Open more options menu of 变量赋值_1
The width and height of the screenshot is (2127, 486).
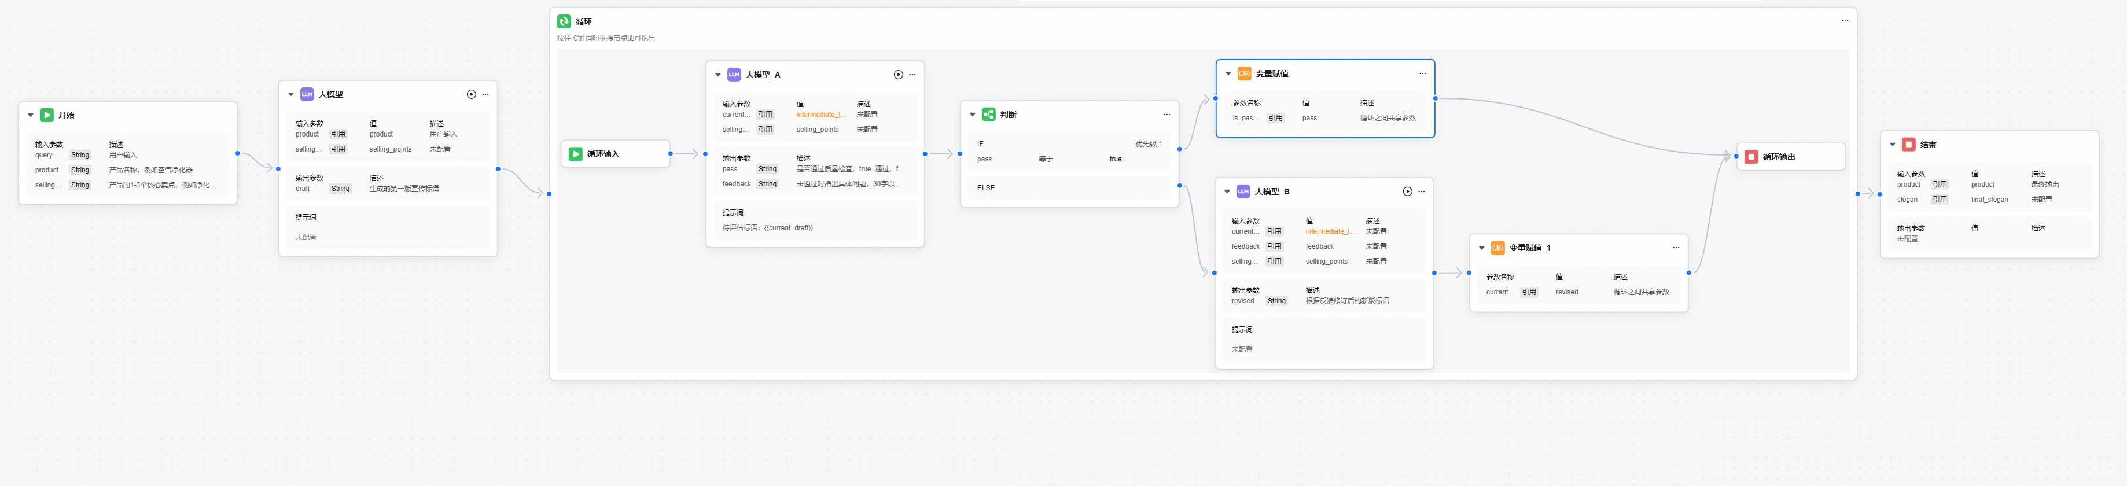1676,248
